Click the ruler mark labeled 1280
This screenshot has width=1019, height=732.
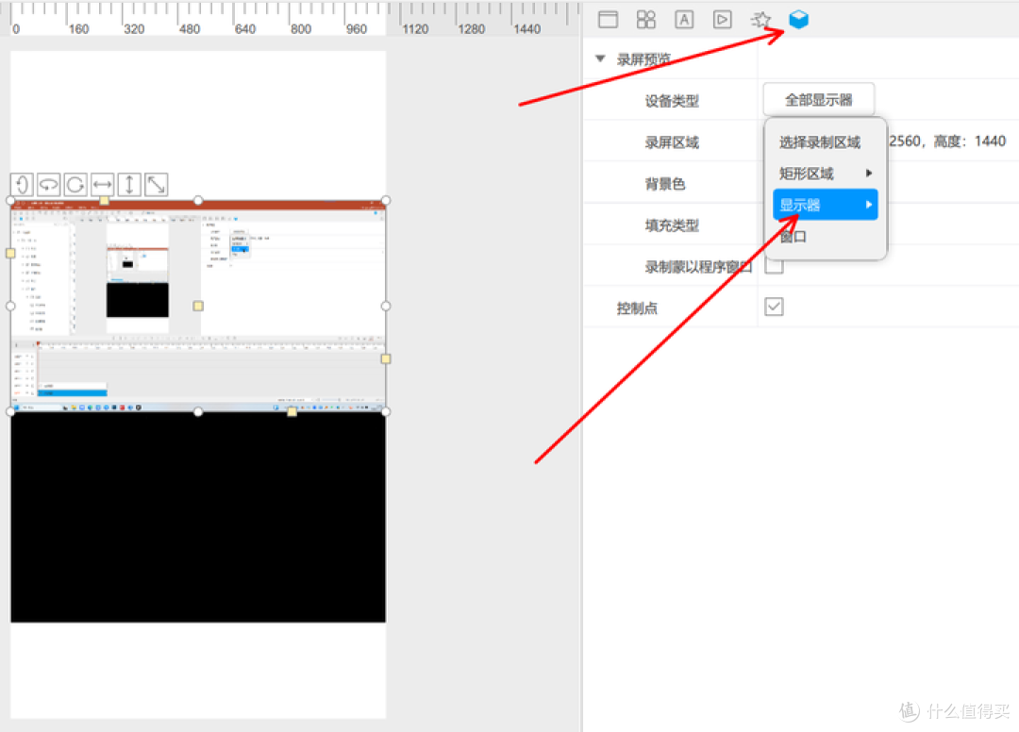point(471,29)
